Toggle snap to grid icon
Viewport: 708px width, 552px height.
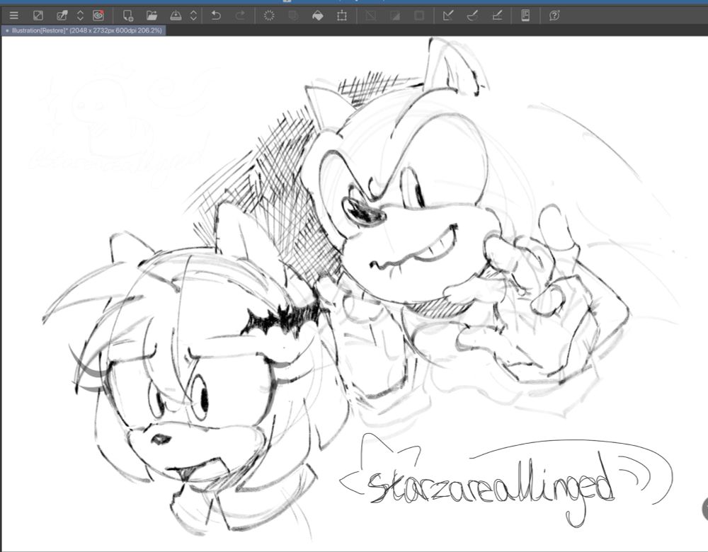pos(497,16)
